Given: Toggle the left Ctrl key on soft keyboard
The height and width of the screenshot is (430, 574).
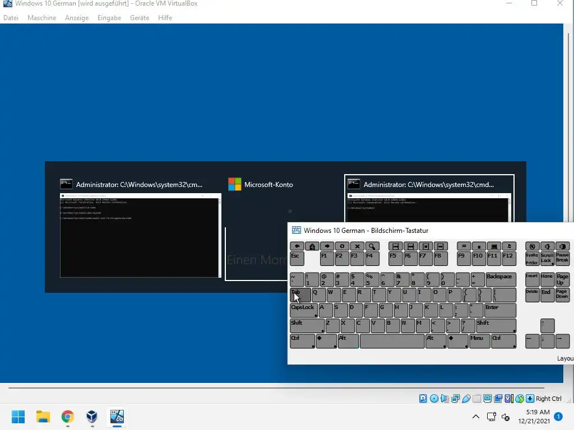Looking at the screenshot, I should [x=302, y=341].
